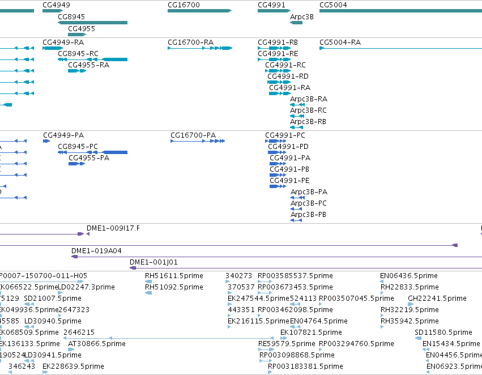
Task: Select transcript CG4955-RA
Action: [88, 65]
